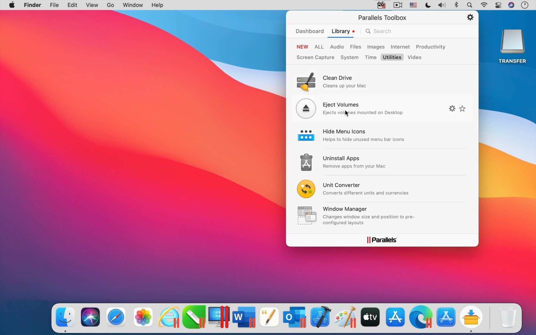Screen dimensions: 536x335
Task: Open the Window Manager tool icon
Action: click(306, 215)
